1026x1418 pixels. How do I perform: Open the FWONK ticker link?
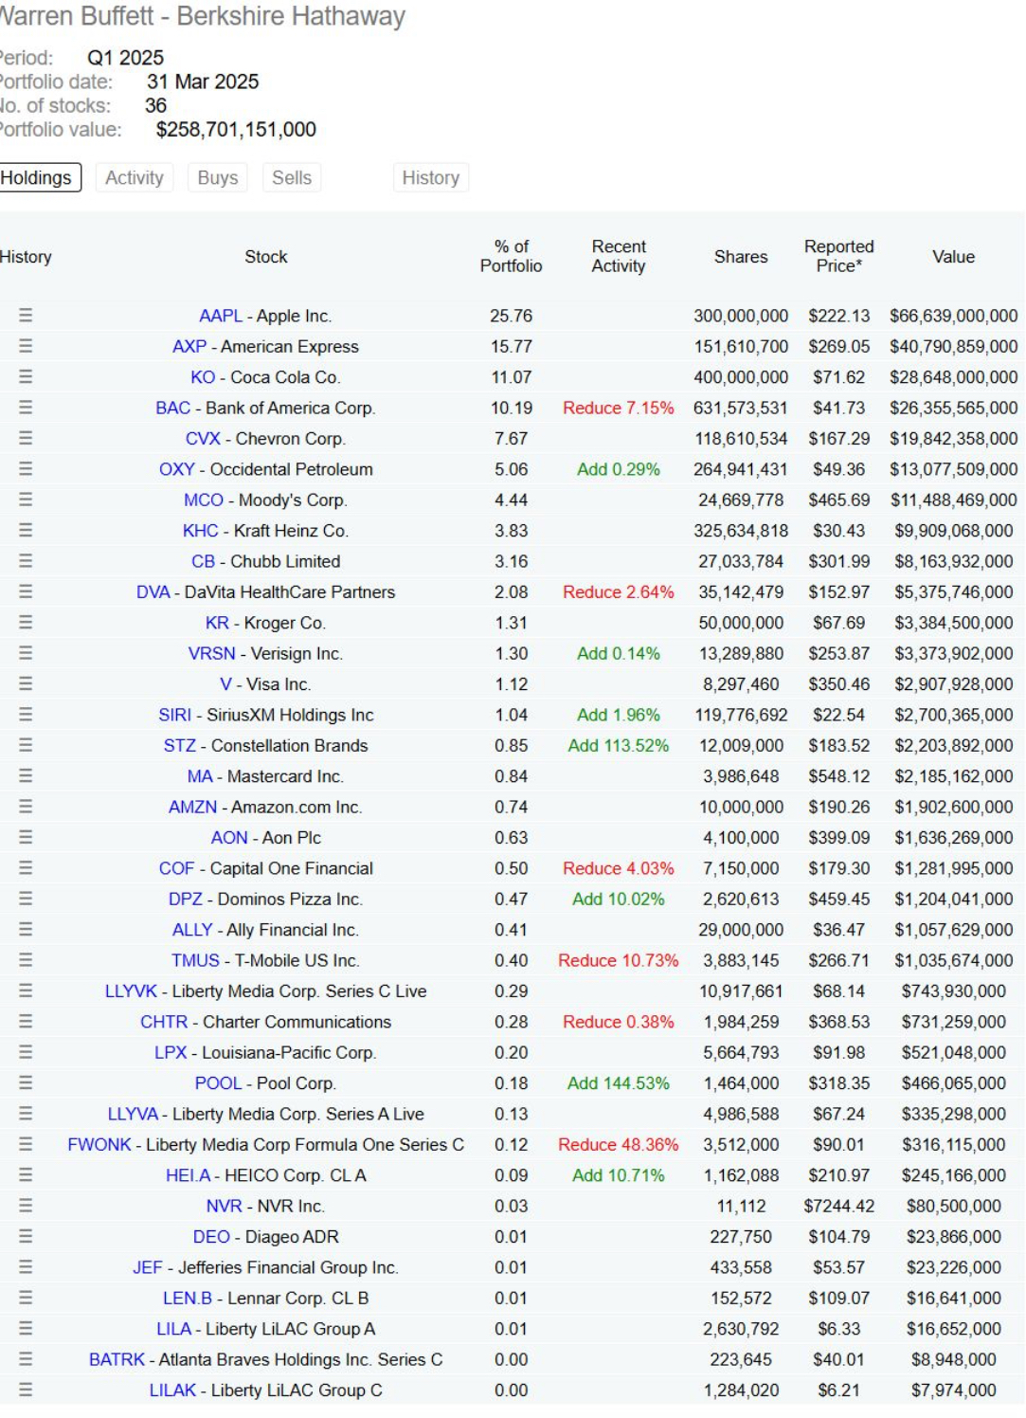pos(99,1145)
